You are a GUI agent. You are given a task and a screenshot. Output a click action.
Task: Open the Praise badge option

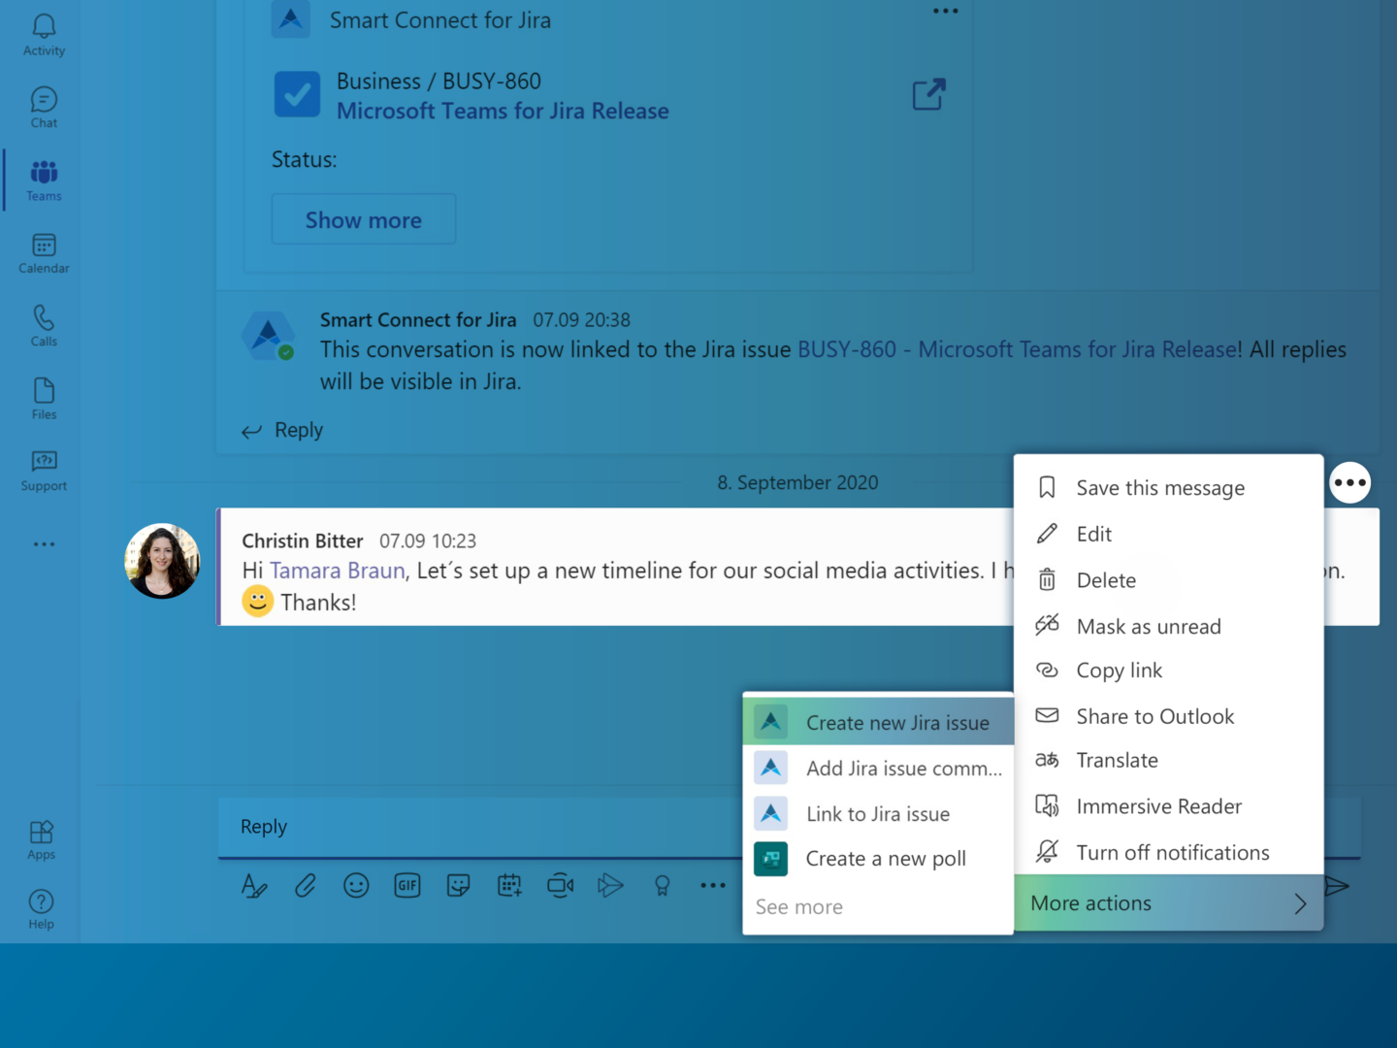(662, 885)
